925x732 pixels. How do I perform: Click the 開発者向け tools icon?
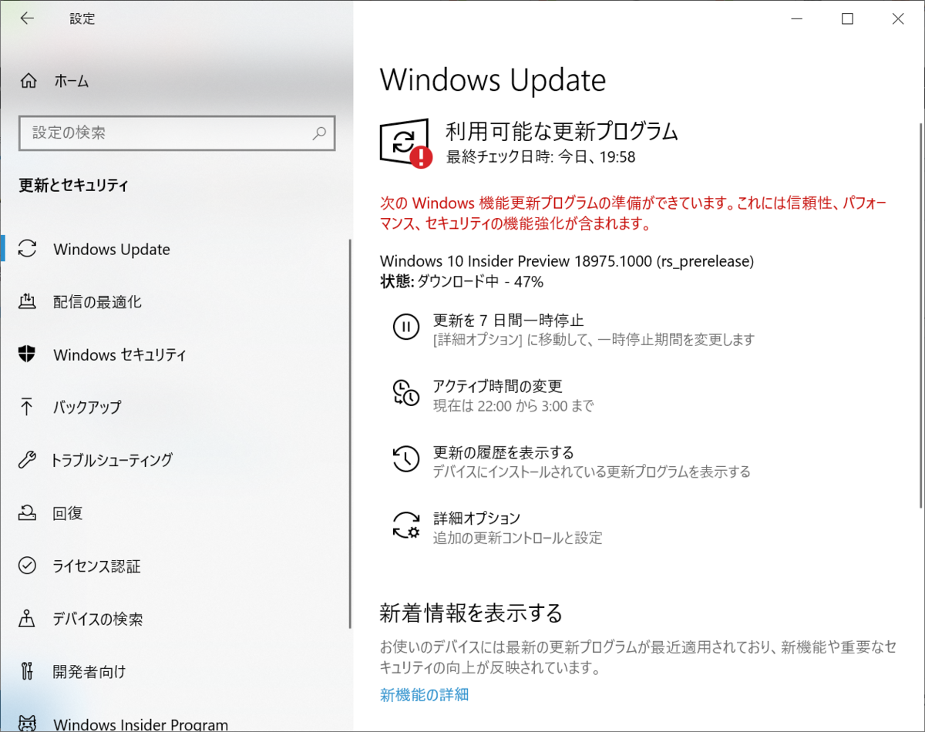27,671
